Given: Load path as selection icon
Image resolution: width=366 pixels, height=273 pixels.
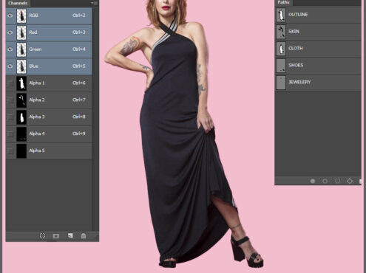Looking at the screenshot, I should [x=337, y=181].
